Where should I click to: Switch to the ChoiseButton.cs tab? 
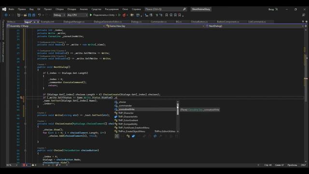coord(199,22)
